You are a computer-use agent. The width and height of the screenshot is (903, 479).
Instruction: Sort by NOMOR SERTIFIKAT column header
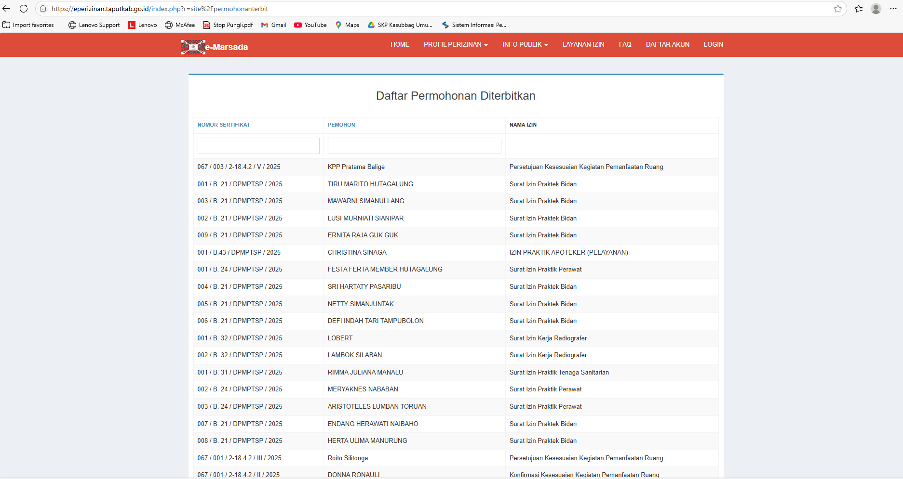pos(224,125)
